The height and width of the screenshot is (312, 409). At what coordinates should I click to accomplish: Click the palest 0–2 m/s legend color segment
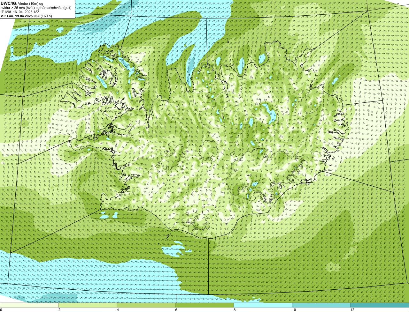tap(29, 305)
